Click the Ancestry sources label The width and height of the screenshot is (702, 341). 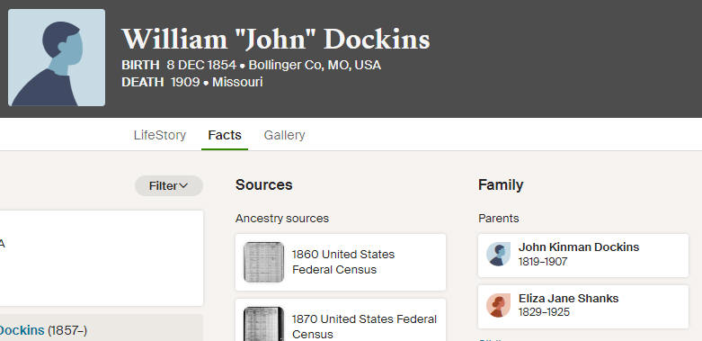(x=282, y=219)
